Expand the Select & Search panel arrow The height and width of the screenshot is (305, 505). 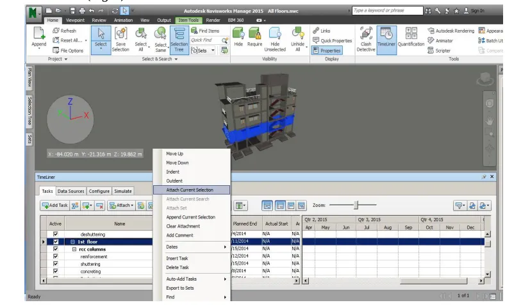(x=176, y=59)
